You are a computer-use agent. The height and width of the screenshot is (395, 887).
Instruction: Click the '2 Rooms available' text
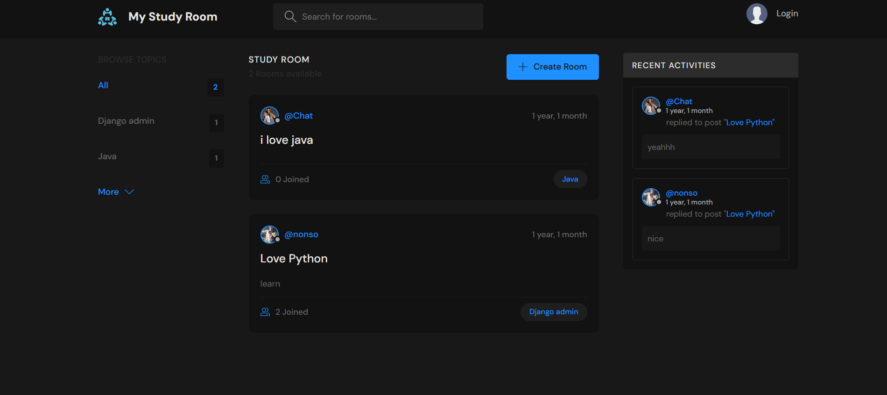coord(285,74)
